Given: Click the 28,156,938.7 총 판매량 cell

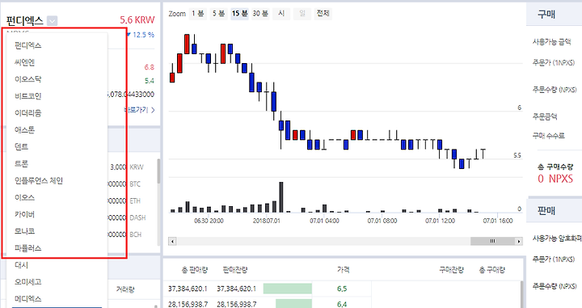Looking at the screenshot, I should [188, 304].
